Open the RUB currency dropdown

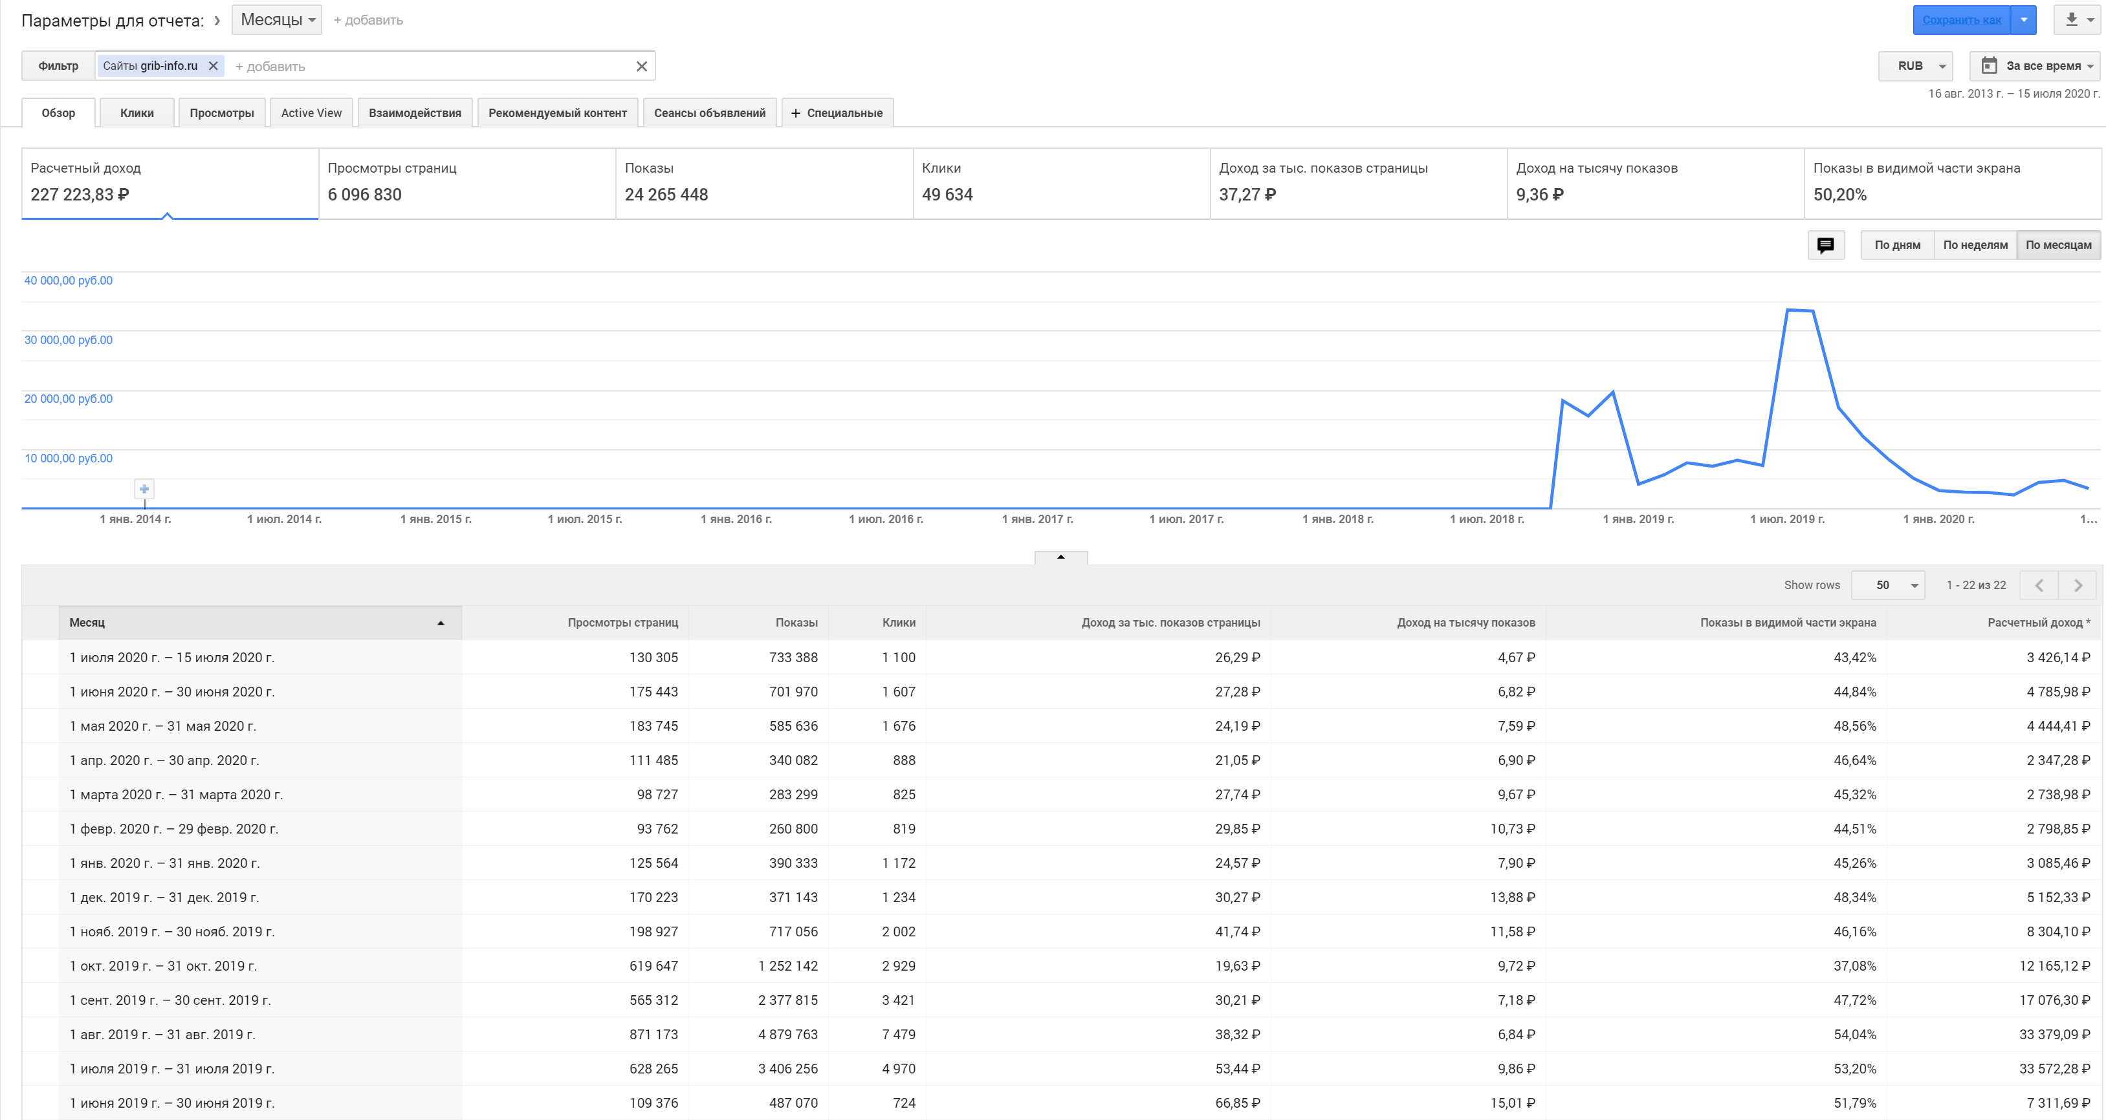pos(1916,66)
